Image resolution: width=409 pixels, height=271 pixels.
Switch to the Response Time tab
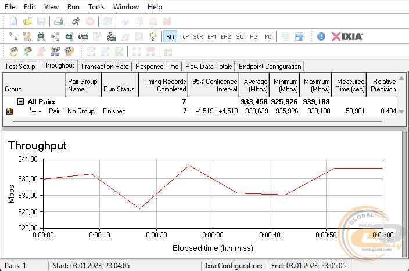[157, 67]
